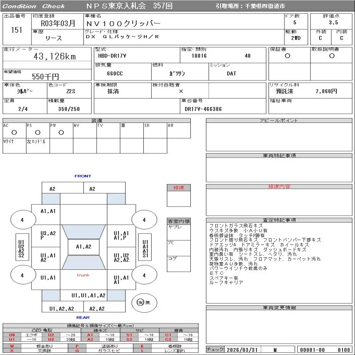Click the PS equipment circle mark
The width and height of the screenshot is (355, 355).
(38, 132)
